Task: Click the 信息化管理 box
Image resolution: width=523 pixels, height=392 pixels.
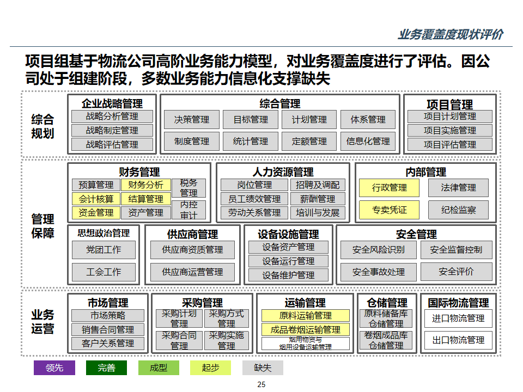Action: coord(368,142)
